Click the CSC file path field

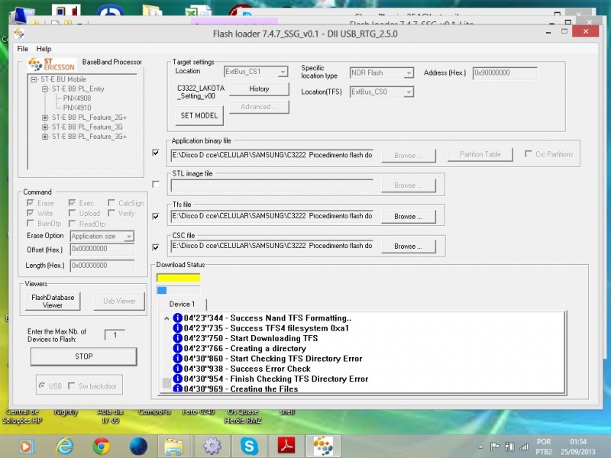[272, 246]
